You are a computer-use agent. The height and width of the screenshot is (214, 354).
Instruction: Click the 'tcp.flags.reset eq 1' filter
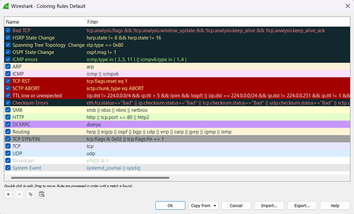(x=107, y=81)
